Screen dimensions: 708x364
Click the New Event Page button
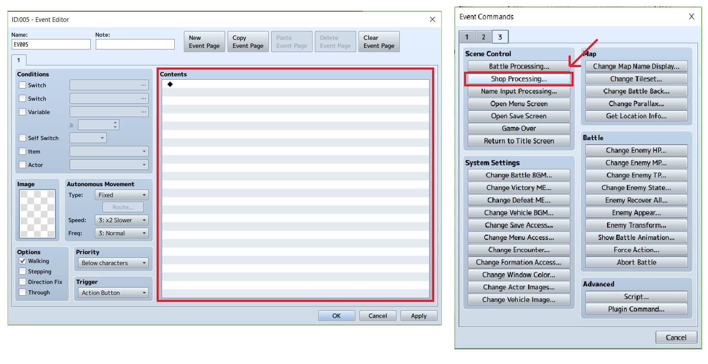point(204,42)
